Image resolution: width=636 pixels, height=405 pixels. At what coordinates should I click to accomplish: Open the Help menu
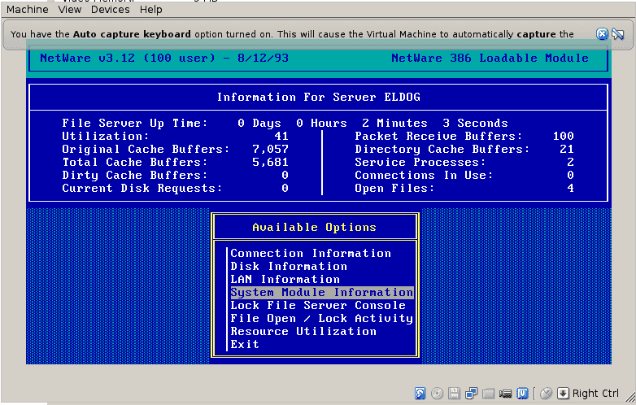point(151,9)
